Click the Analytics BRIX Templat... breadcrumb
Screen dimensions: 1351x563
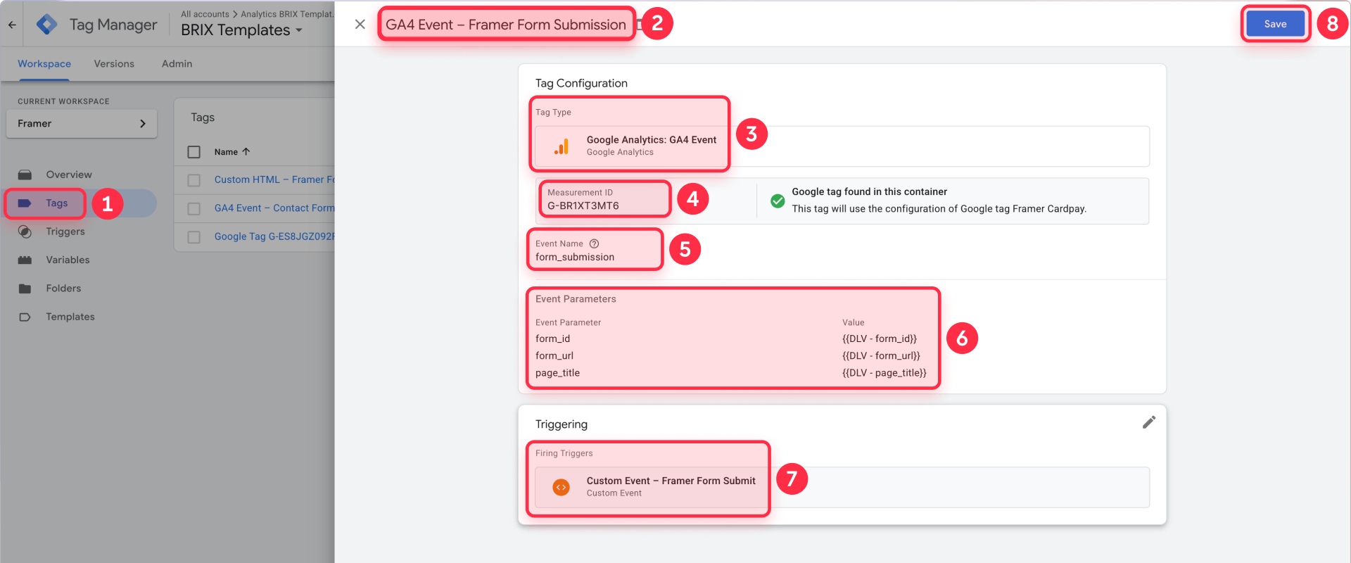pos(287,14)
